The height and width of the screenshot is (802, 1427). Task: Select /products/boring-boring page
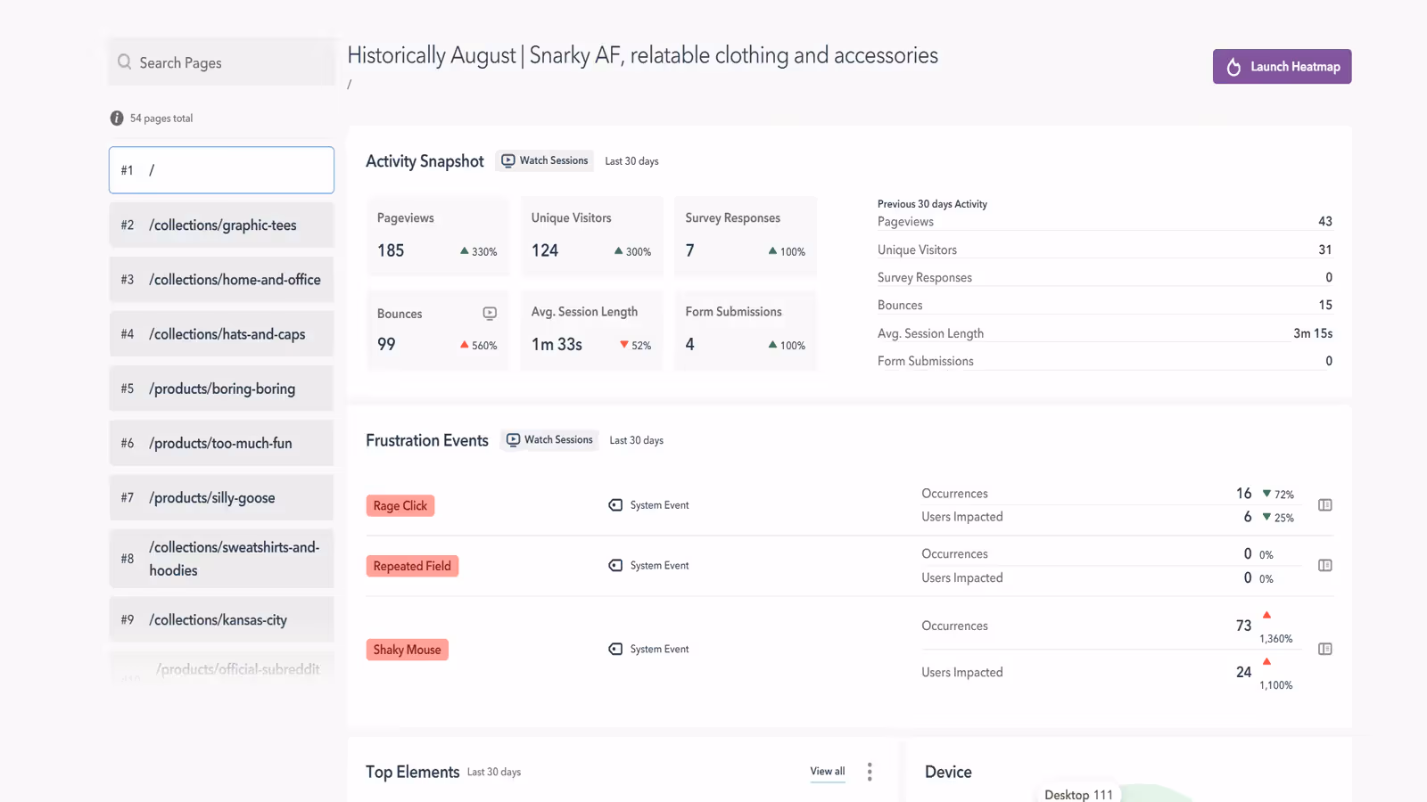(221, 389)
